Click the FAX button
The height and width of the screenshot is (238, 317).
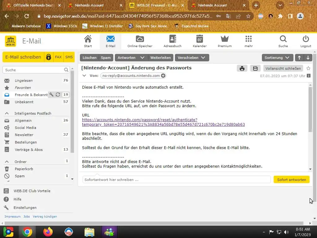[58, 57]
